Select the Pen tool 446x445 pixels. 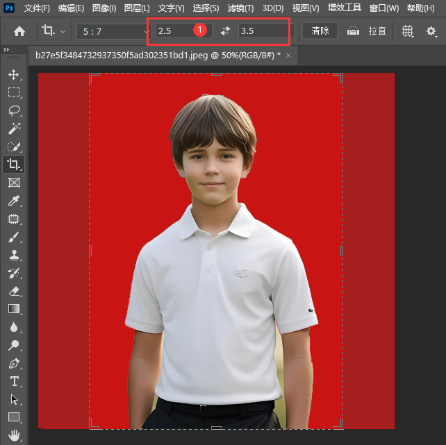[13, 363]
